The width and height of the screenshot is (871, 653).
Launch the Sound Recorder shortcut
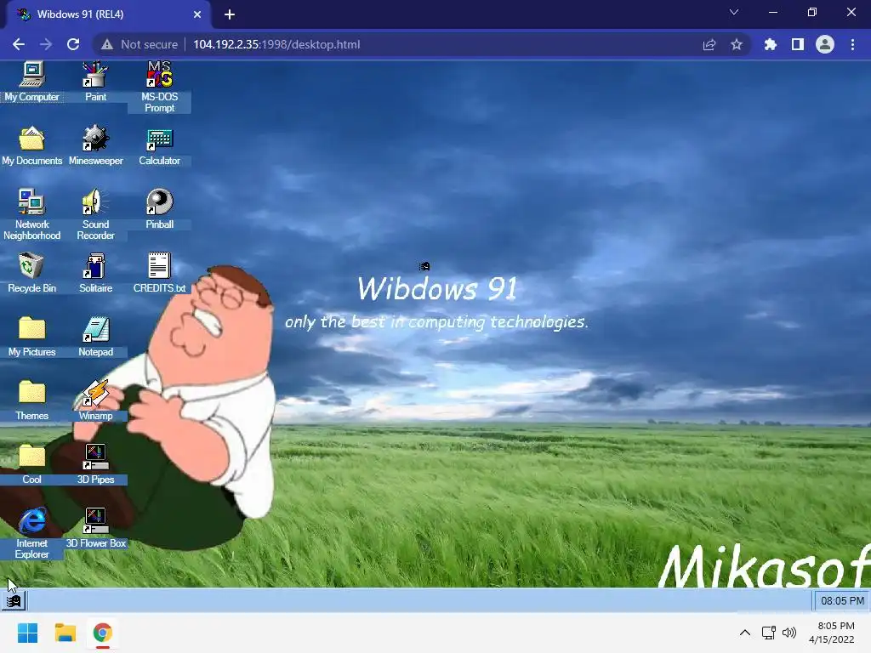click(x=95, y=214)
